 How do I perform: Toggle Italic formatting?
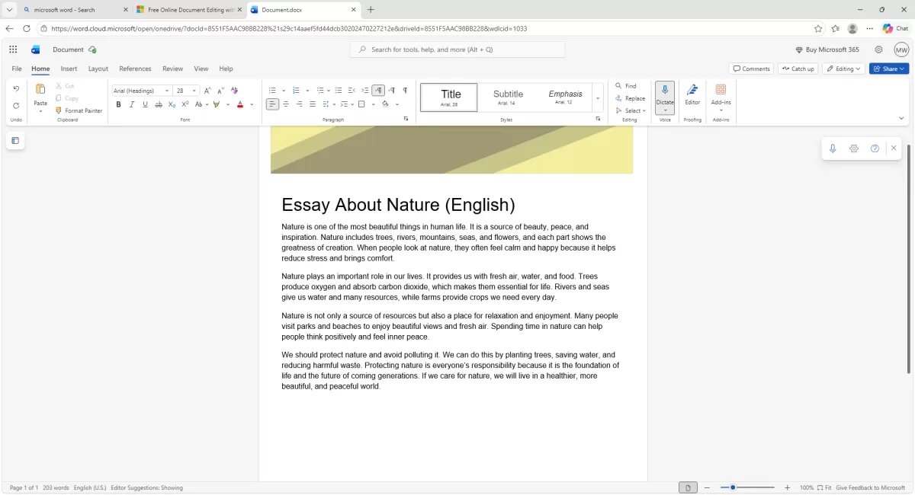pyautogui.click(x=131, y=104)
